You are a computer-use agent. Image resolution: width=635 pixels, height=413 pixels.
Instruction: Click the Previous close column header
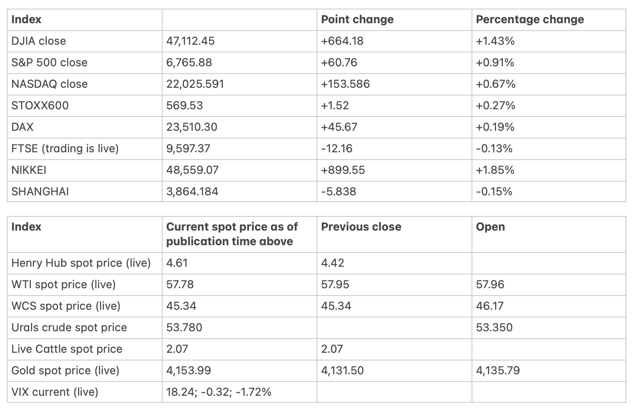[x=361, y=227]
